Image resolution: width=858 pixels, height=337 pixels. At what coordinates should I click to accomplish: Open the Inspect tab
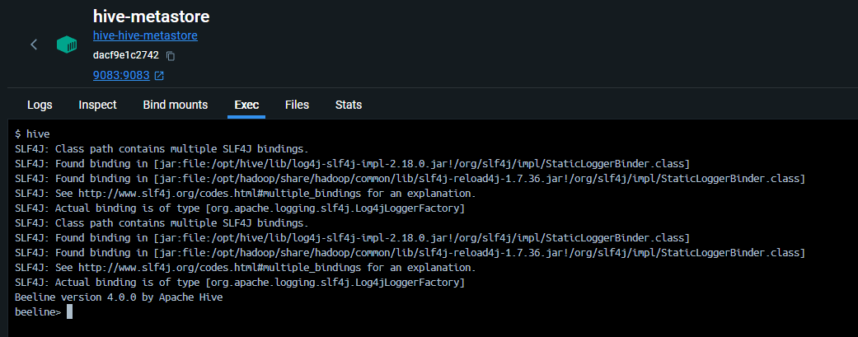[x=97, y=105]
